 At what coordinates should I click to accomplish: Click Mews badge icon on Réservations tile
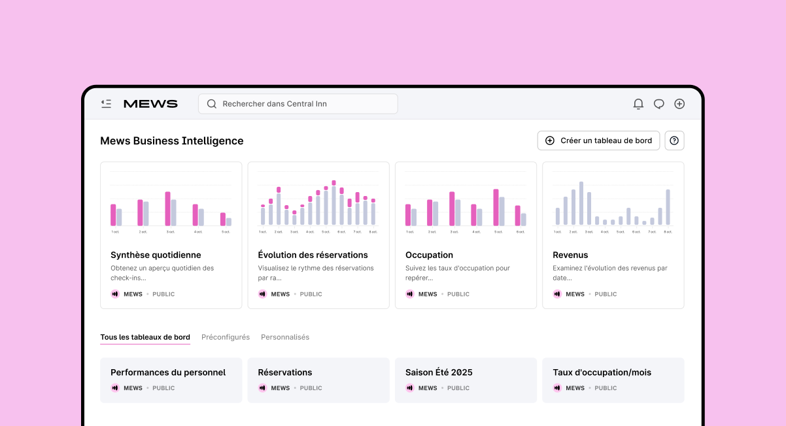263,388
